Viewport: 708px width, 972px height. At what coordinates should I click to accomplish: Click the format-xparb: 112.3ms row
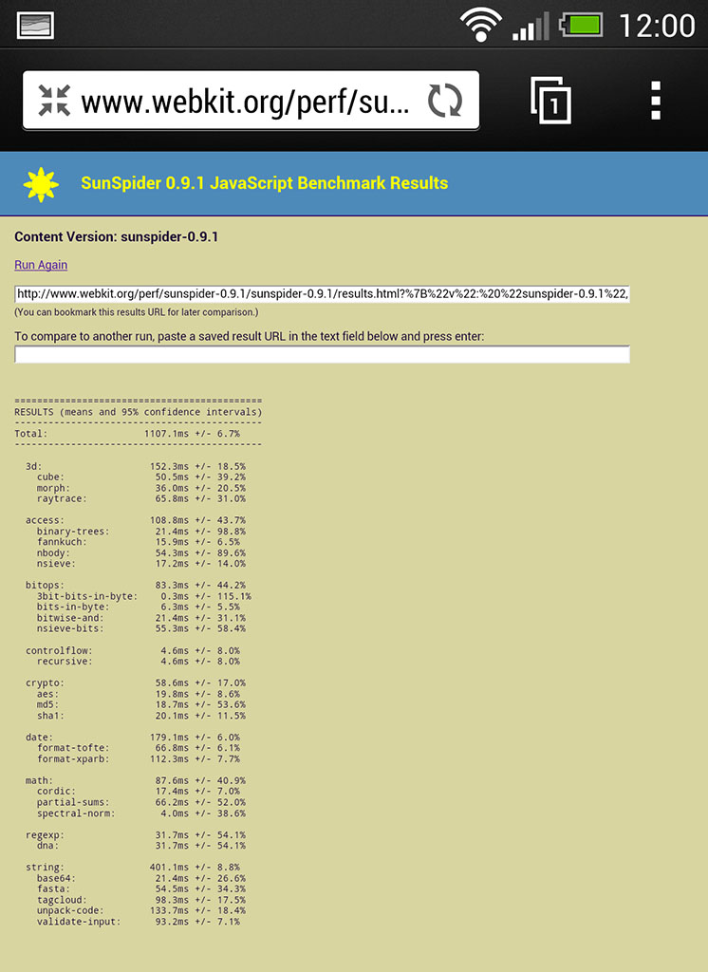138,758
